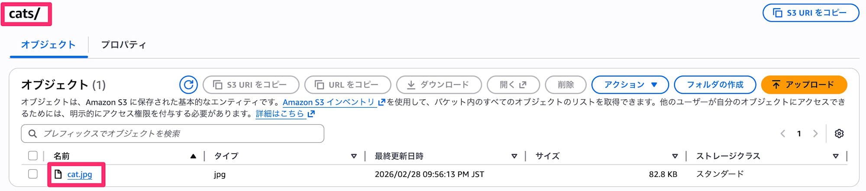866x191 pixels.
Task: Switch to the プロパティ tab
Action: [x=123, y=45]
